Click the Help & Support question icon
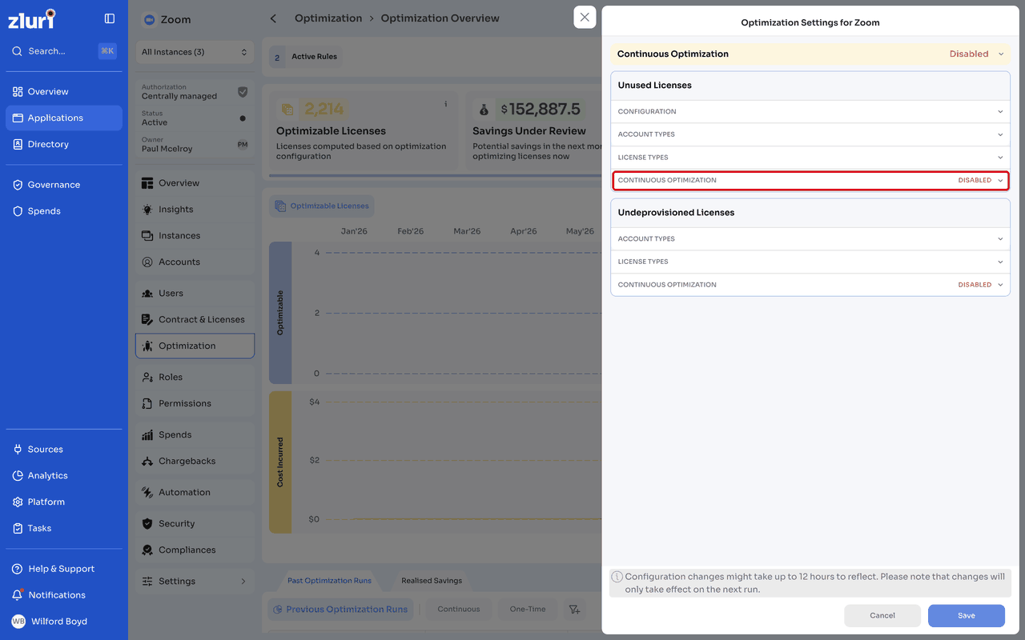 pyautogui.click(x=18, y=569)
